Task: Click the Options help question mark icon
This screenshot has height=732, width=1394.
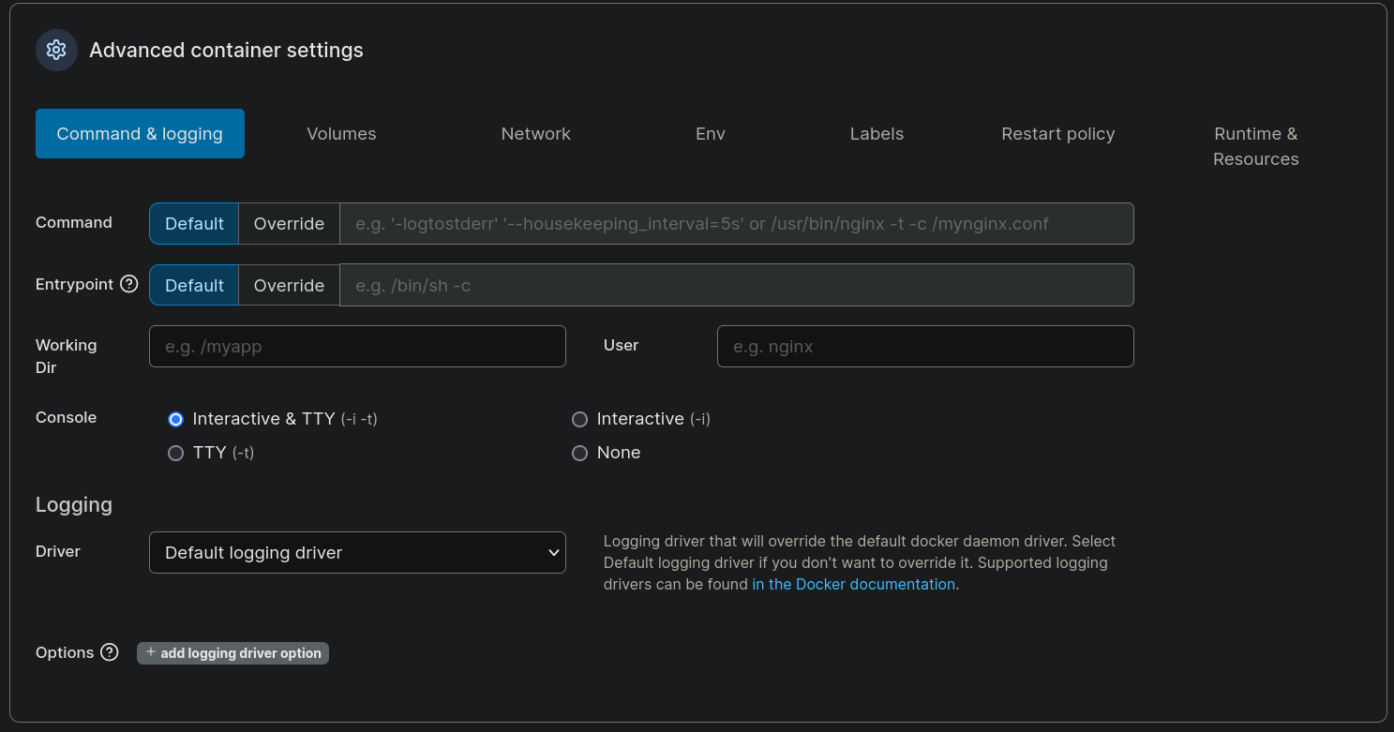Action: [x=110, y=652]
